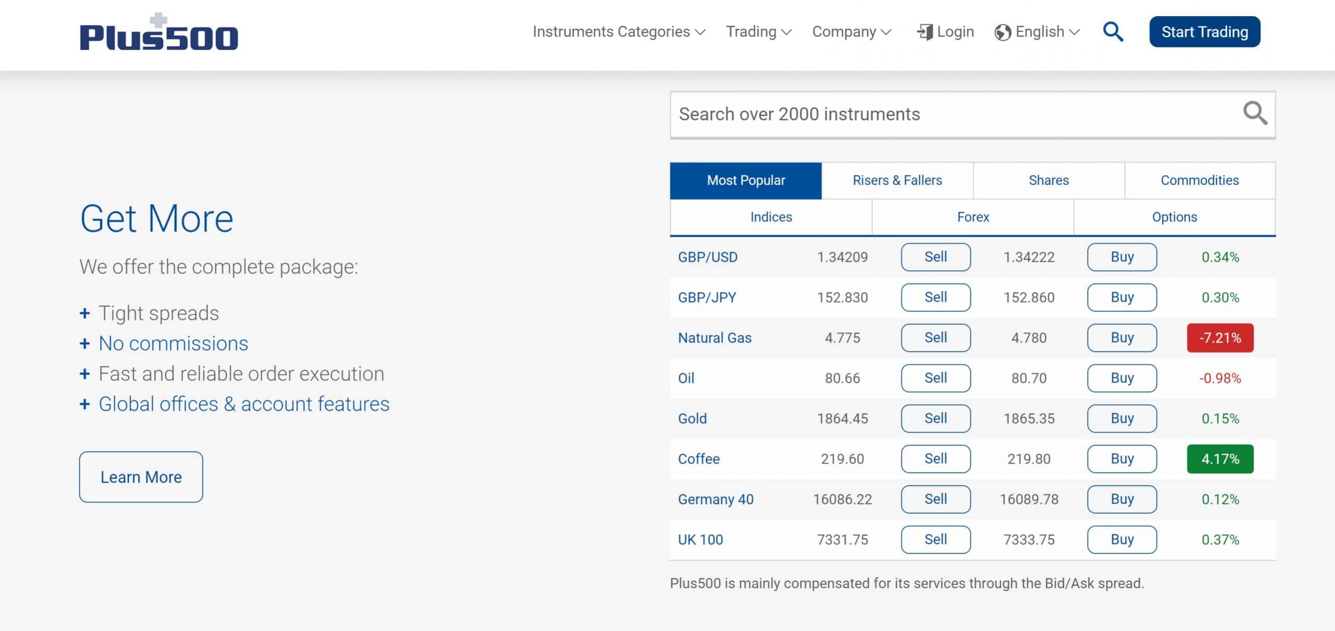Click Buy for GBP/USD
This screenshot has width=1335, height=631.
coord(1122,257)
